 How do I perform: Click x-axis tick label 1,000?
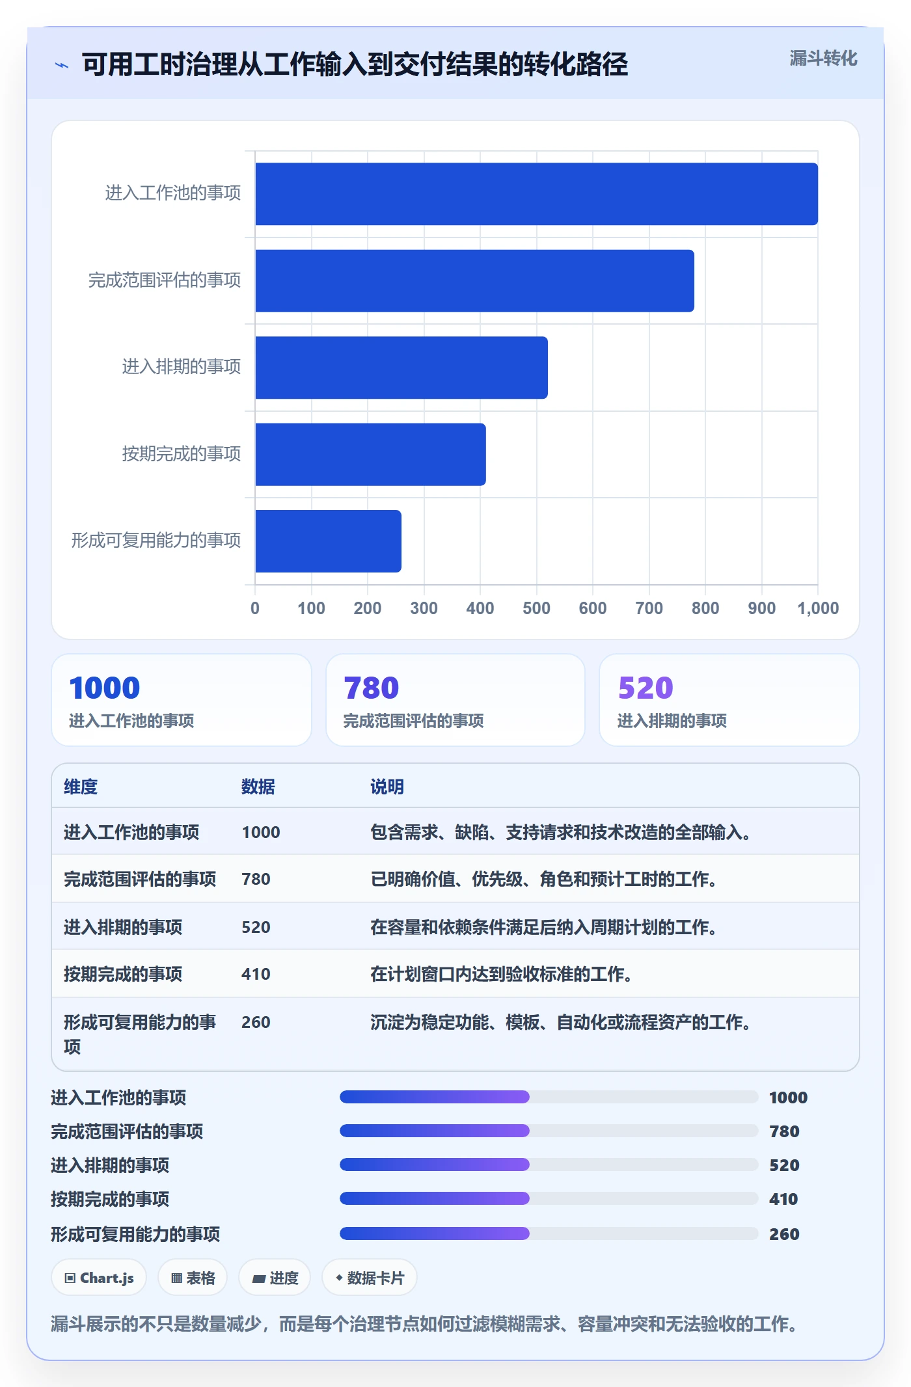tap(818, 608)
